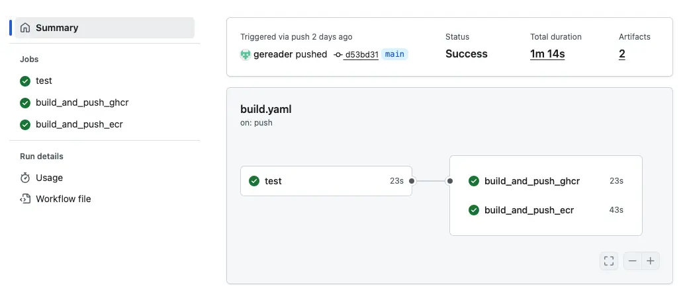685x290 pixels.
Task: Open the Usage run details page
Action: 49,178
